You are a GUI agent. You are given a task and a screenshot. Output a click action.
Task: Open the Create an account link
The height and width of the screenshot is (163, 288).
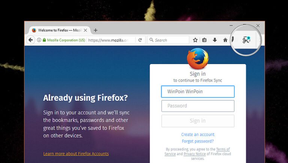tap(198, 135)
